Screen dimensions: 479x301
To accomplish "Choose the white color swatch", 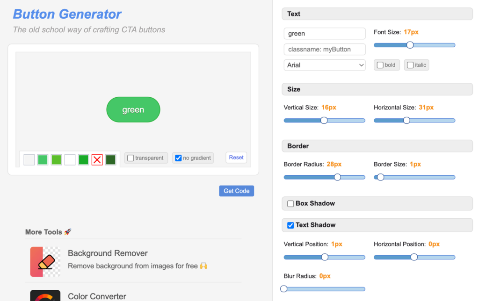I will 70,160.
